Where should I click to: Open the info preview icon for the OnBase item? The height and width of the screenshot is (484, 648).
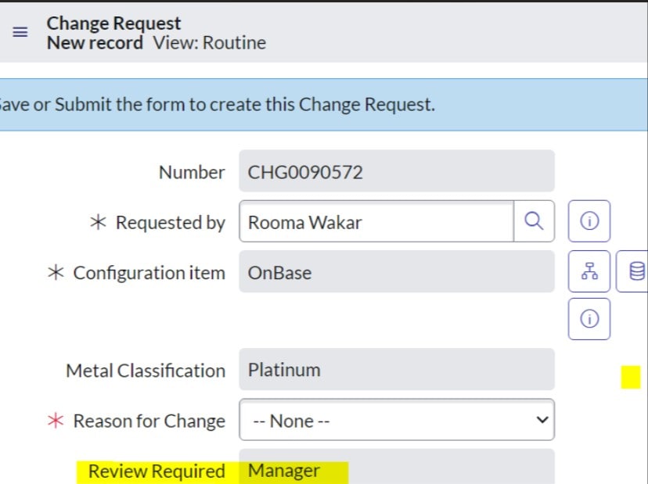tap(589, 318)
